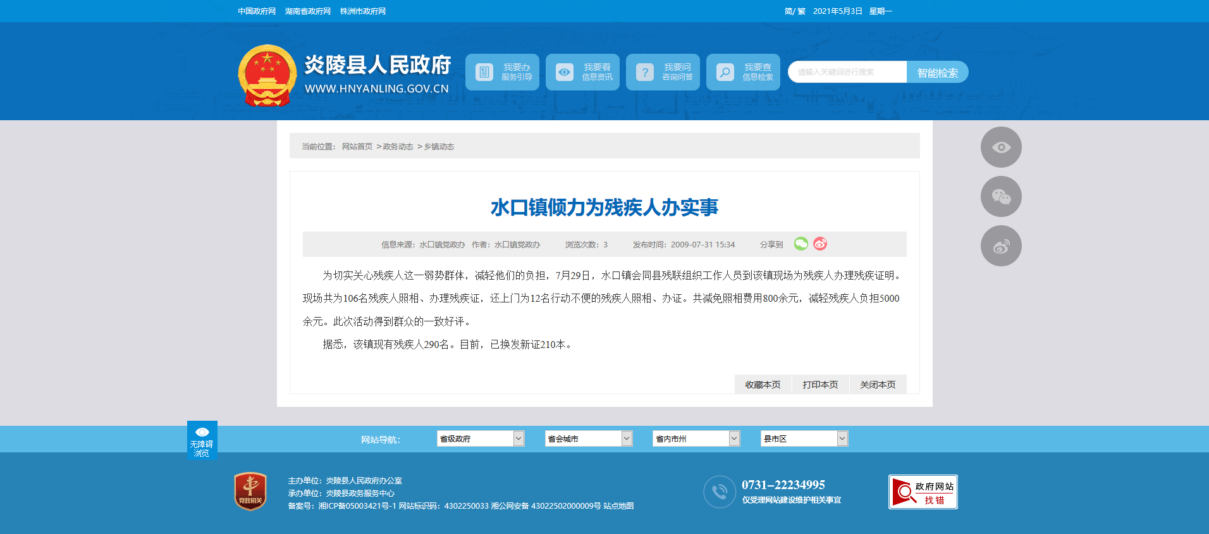Click the 智能检索 search button
1209x534 pixels.
coord(937,73)
